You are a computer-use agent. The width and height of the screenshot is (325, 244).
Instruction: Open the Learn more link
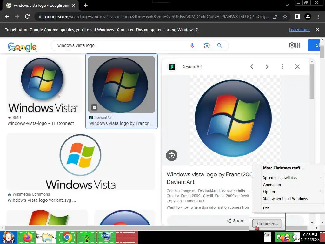[299, 30]
